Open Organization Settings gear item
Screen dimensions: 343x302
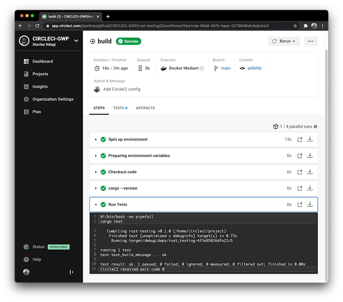click(49, 99)
